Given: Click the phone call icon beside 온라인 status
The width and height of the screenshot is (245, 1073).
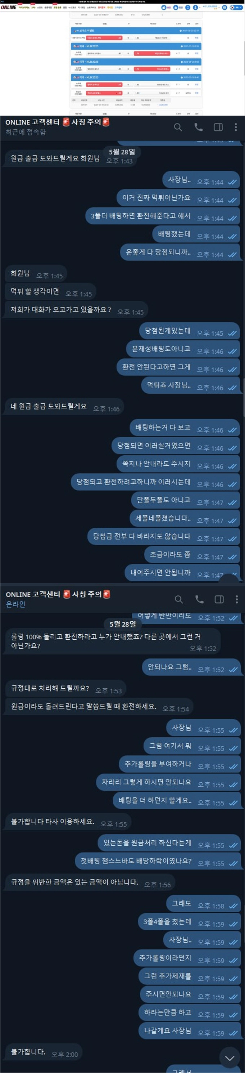Looking at the screenshot, I should 200,599.
